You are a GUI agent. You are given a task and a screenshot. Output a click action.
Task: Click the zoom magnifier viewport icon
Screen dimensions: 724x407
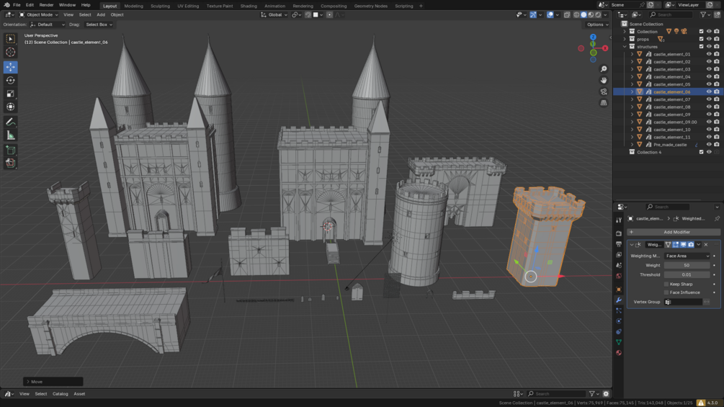604,68
